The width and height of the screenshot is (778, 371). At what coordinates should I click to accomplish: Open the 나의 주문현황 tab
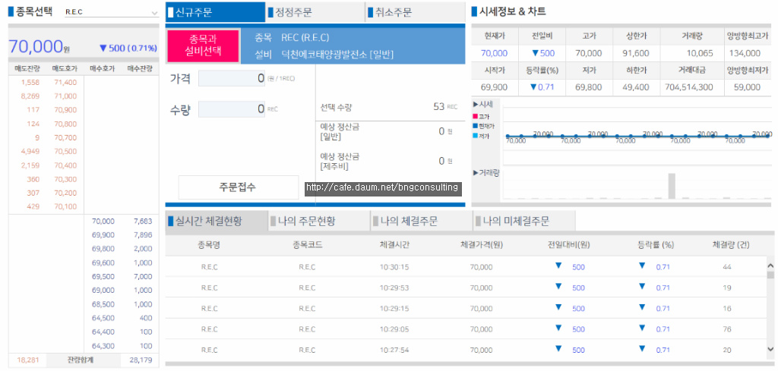point(320,221)
